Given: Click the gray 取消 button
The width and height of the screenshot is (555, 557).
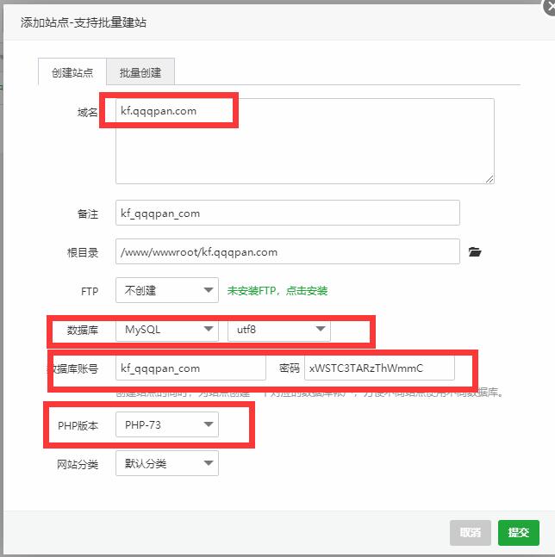Looking at the screenshot, I should coord(470,532).
